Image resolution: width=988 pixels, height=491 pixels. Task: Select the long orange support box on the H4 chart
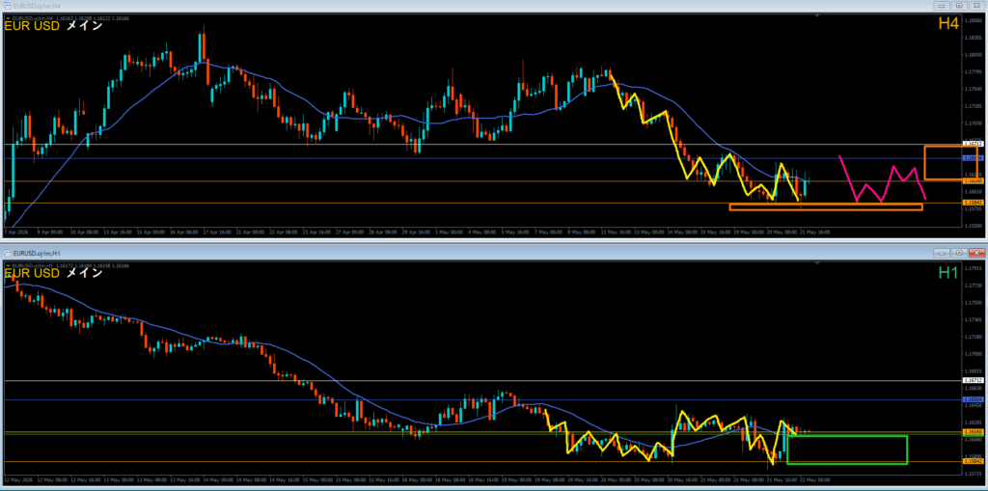tap(826, 206)
